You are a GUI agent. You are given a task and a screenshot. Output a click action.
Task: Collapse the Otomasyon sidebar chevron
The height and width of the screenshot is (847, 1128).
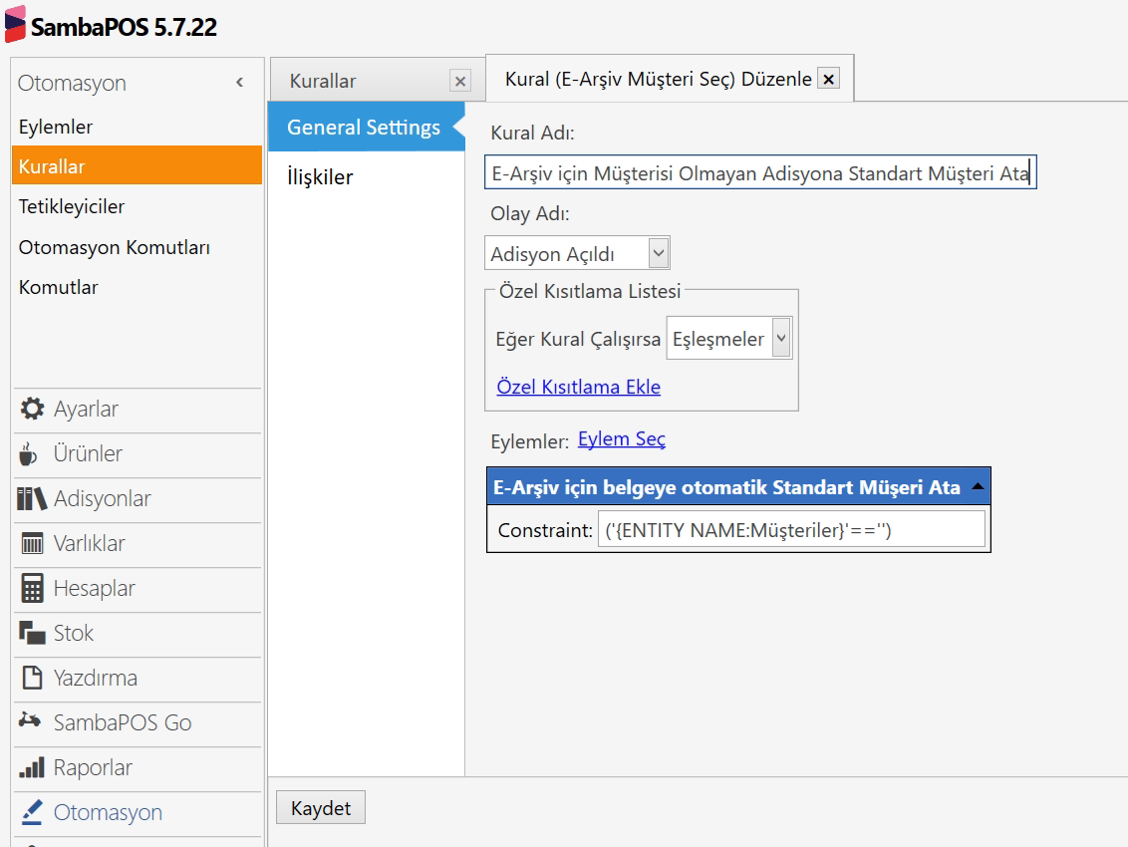click(239, 83)
